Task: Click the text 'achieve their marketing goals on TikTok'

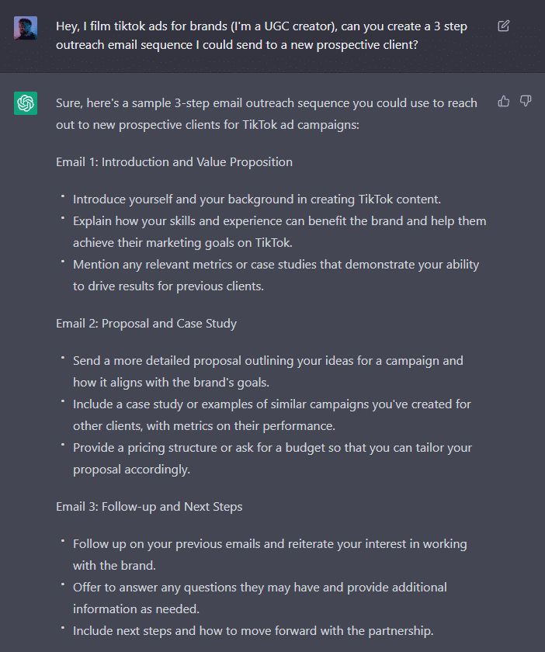Action: [x=182, y=242]
